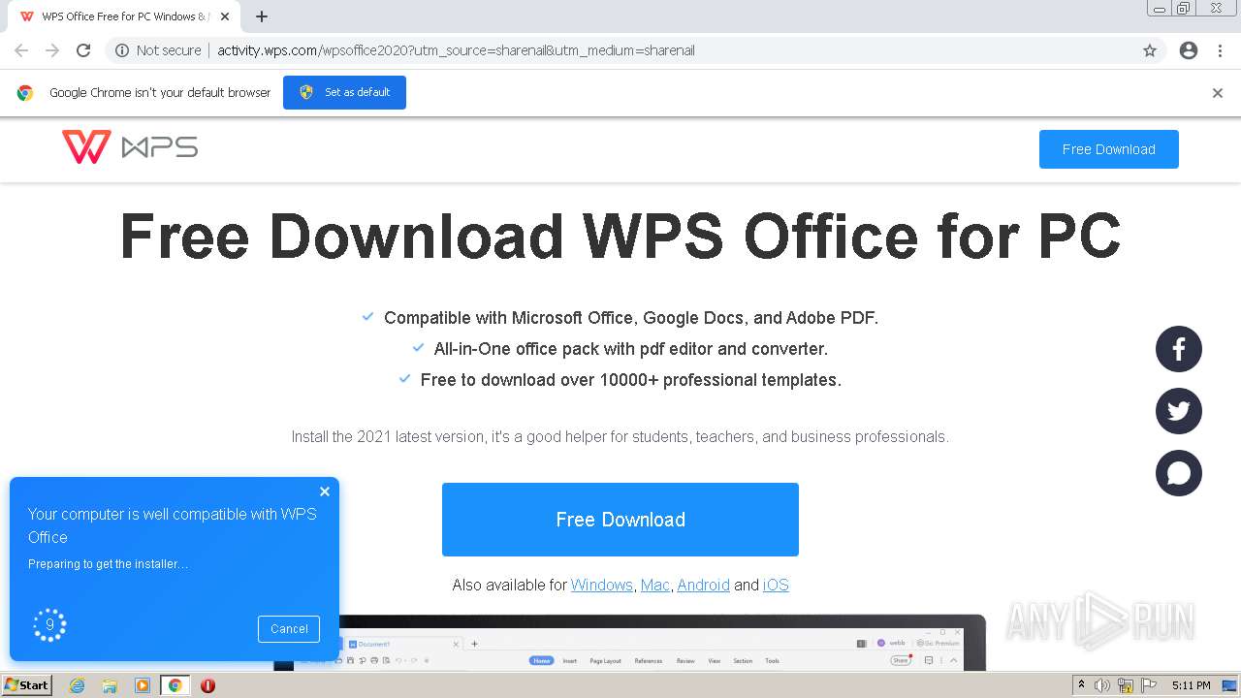Cancel the installer preparation popup

click(289, 628)
